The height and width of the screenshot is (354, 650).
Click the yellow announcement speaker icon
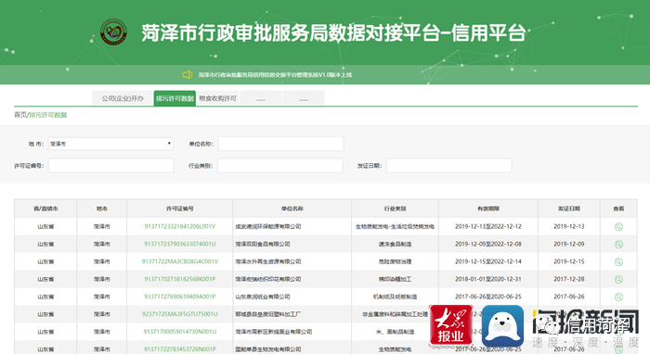point(188,75)
